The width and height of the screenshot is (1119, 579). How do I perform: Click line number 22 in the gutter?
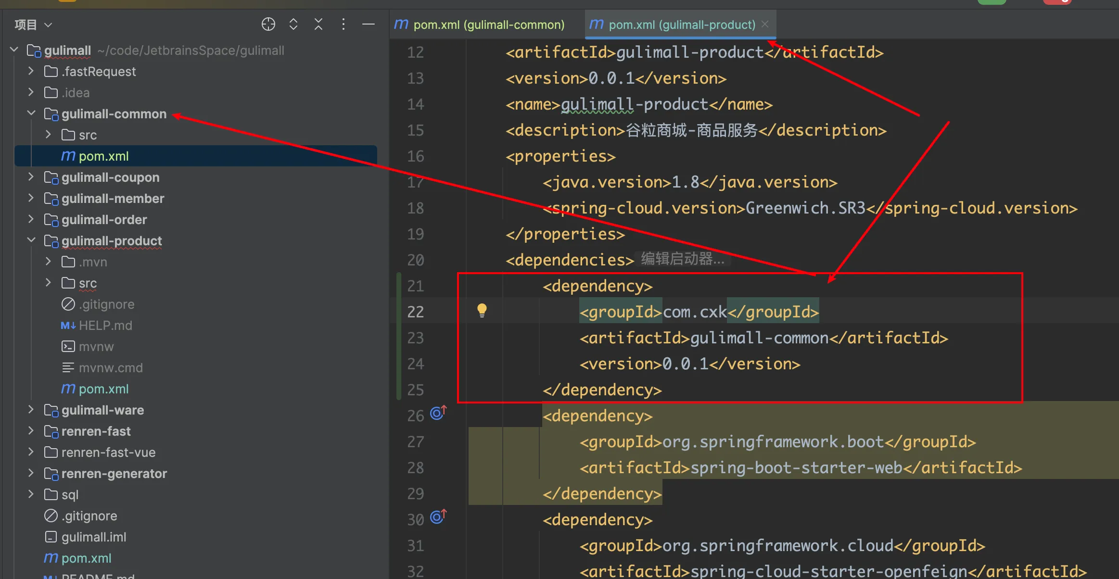pos(415,312)
